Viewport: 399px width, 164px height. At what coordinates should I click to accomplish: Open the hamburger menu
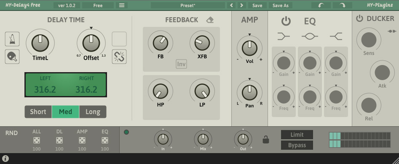(122, 5)
